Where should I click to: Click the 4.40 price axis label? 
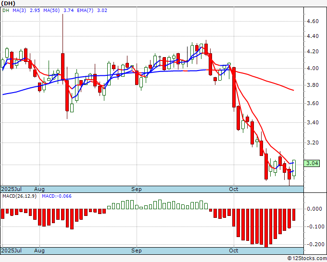pos(313,36)
